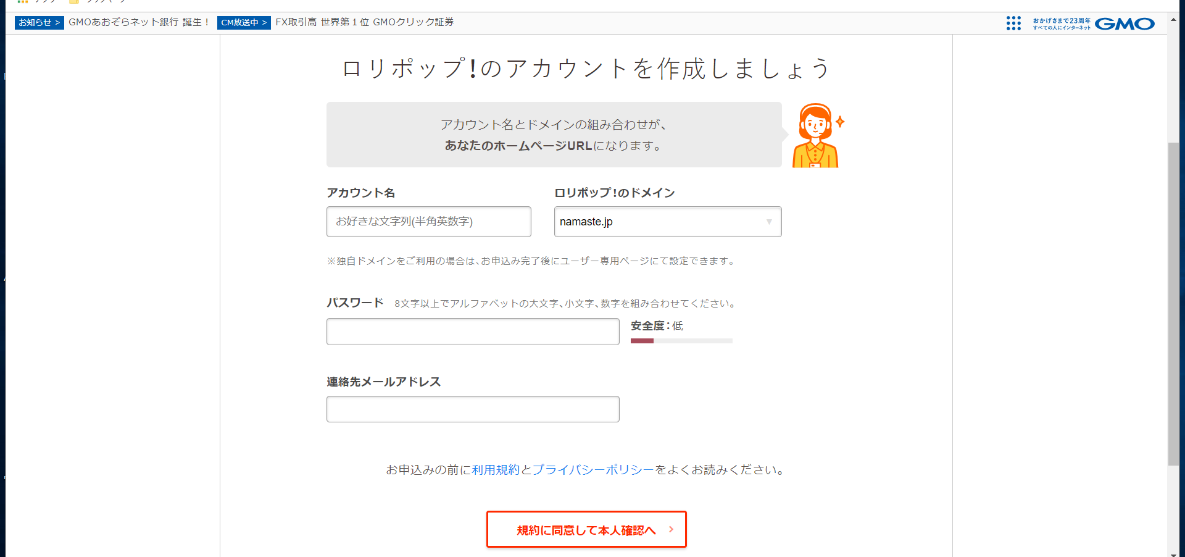Click the blue GMO logo
The height and width of the screenshot is (557, 1185).
coord(1124,24)
